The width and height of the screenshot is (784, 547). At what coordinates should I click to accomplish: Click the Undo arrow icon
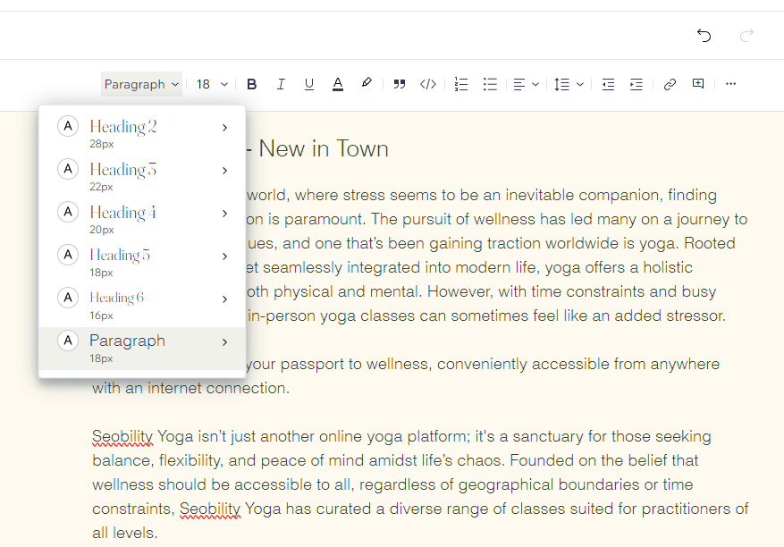pyautogui.click(x=704, y=36)
